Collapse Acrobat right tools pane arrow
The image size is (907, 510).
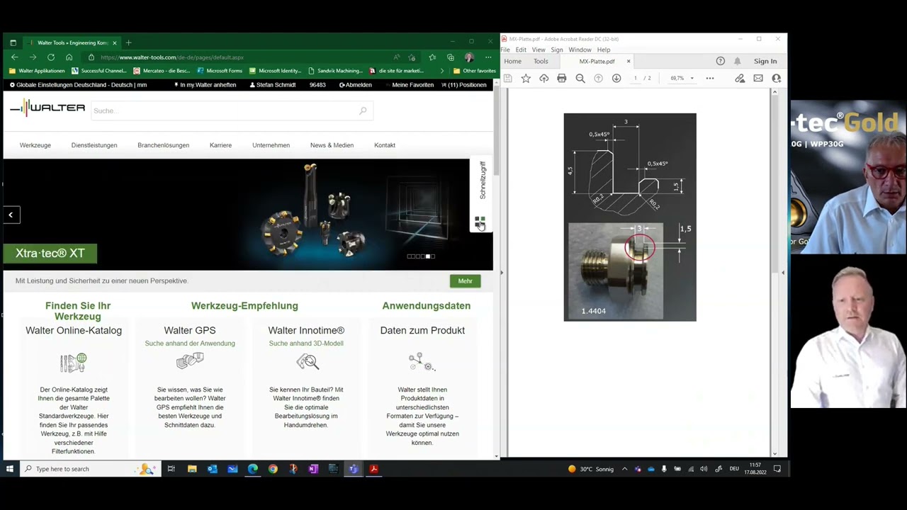[783, 273]
